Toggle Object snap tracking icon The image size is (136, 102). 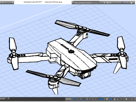click(98, 99)
